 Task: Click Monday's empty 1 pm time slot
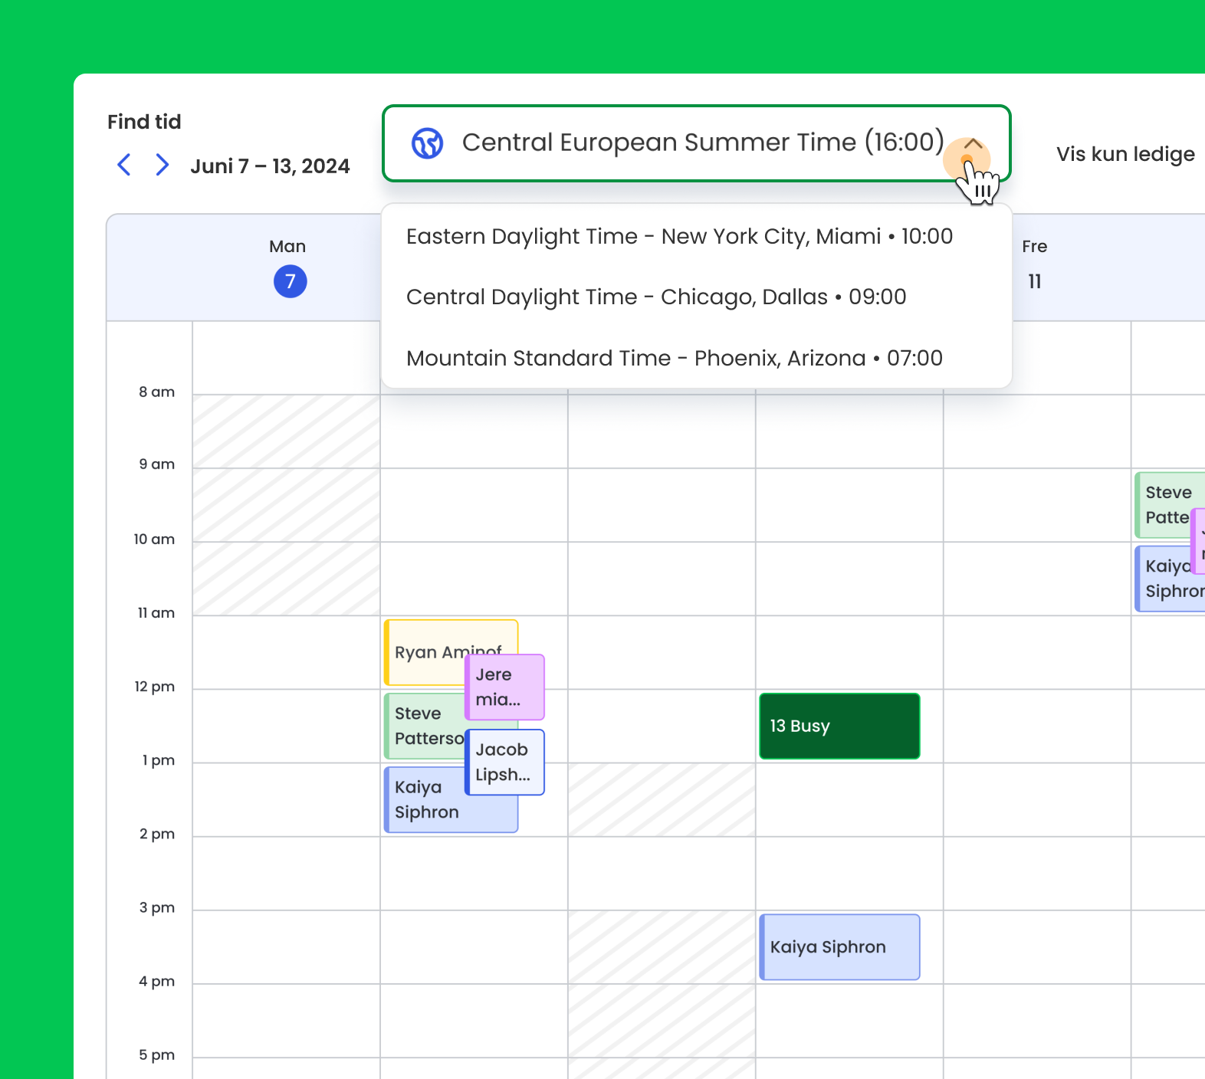[286, 799]
